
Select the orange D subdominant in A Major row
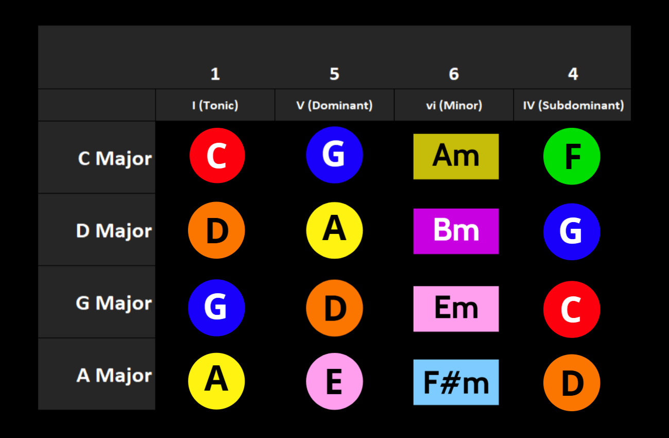tap(572, 383)
